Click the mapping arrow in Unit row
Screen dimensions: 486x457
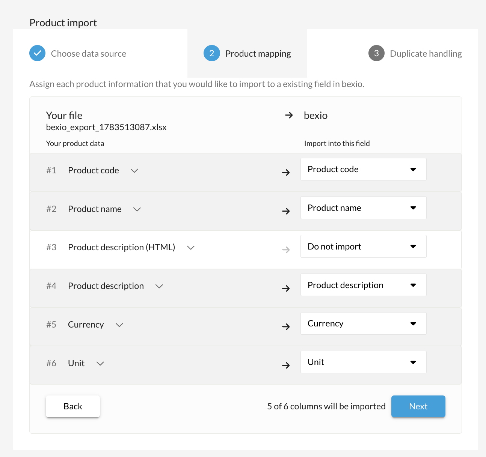(286, 365)
